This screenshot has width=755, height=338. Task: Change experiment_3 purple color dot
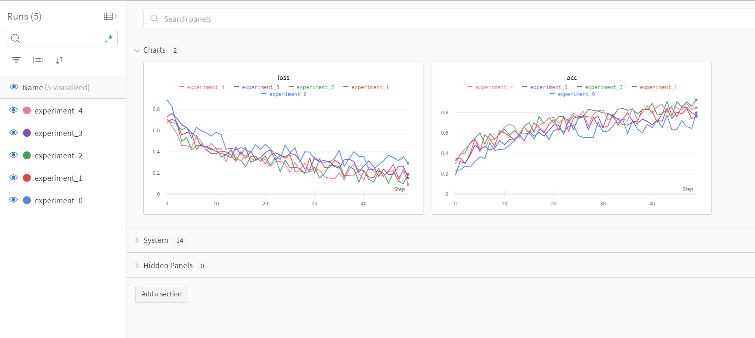(27, 133)
